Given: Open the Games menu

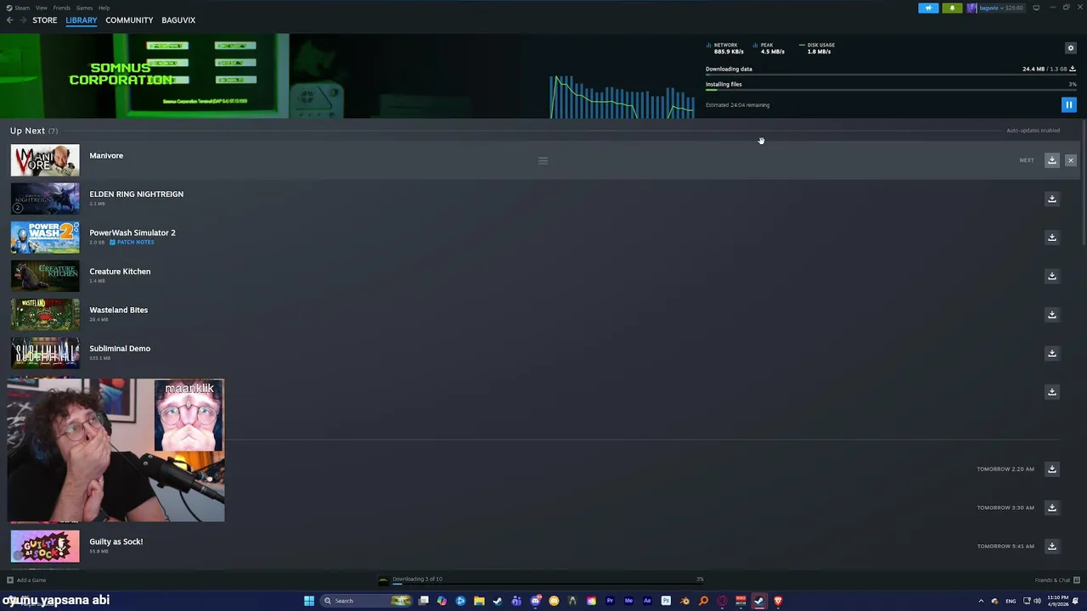Looking at the screenshot, I should [x=85, y=8].
